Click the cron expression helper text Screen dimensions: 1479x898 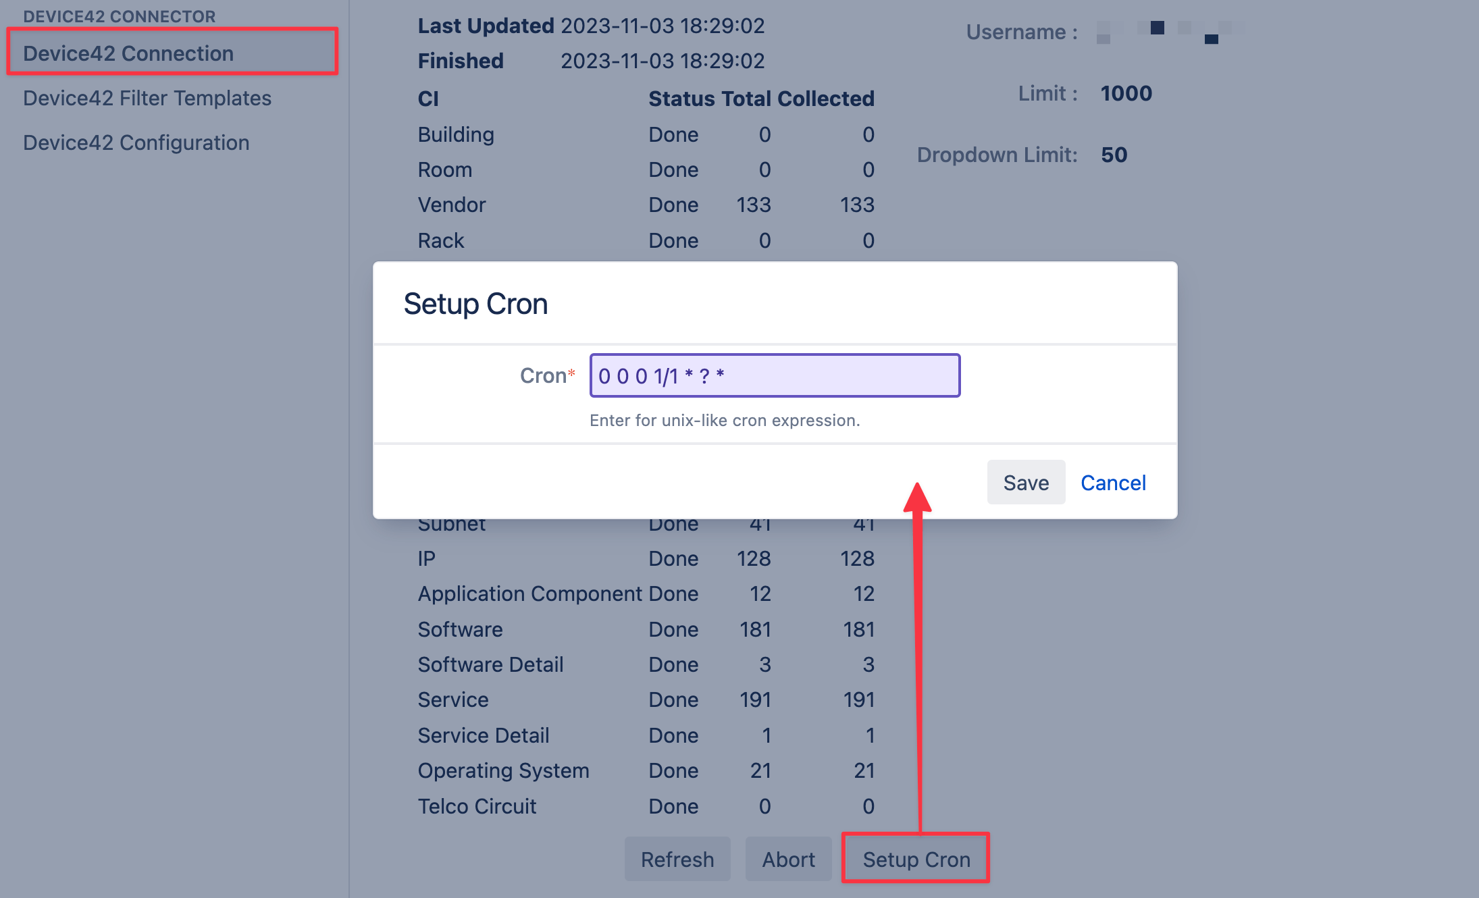[x=724, y=421]
